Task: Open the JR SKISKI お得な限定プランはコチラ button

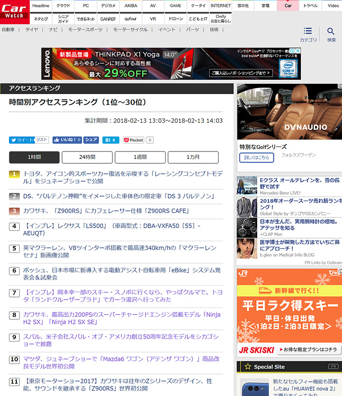Action: tap(309, 350)
